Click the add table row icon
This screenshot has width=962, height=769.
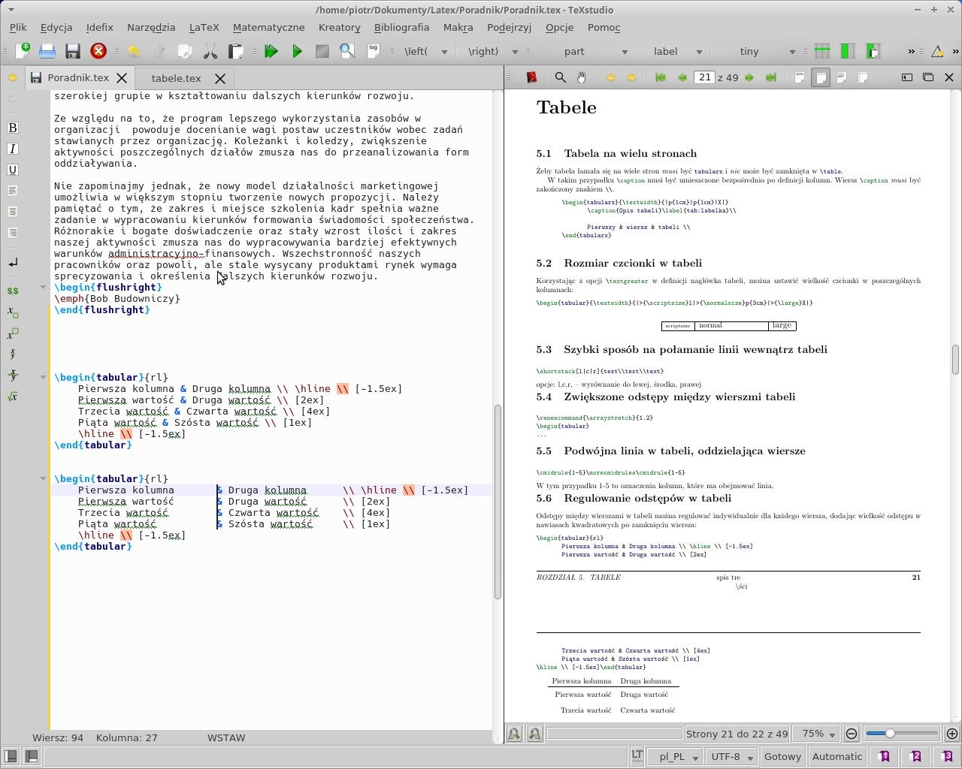[x=822, y=51]
